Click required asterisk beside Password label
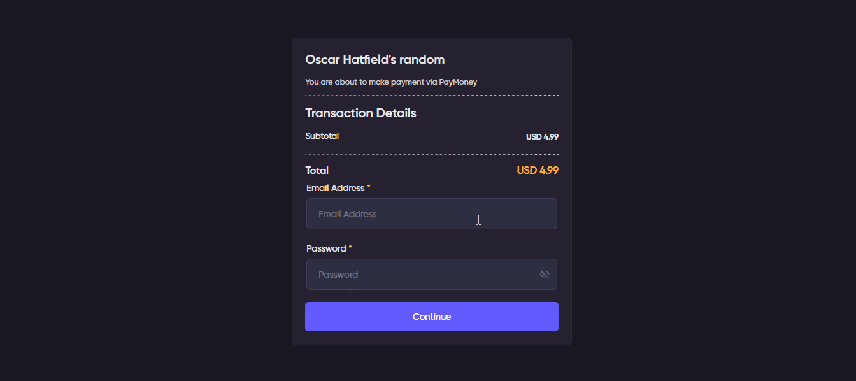856x381 pixels. click(350, 248)
